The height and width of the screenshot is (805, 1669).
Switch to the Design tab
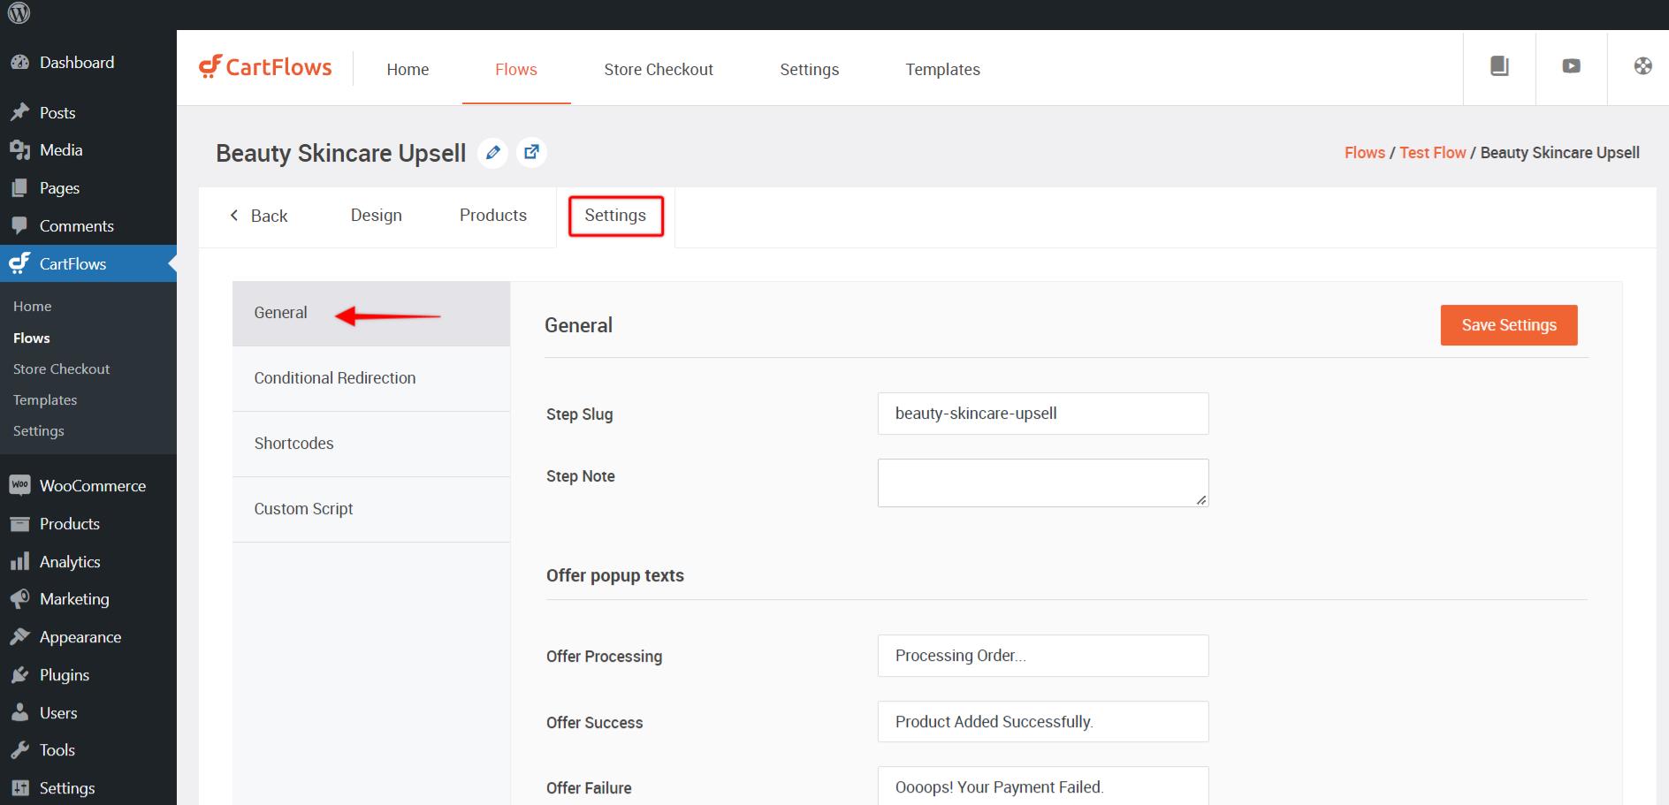pyautogui.click(x=376, y=216)
